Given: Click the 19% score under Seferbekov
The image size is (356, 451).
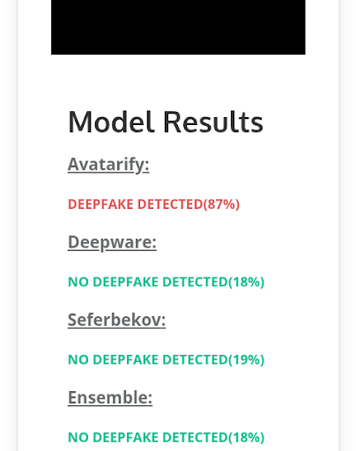Looking at the screenshot, I should click(246, 359).
